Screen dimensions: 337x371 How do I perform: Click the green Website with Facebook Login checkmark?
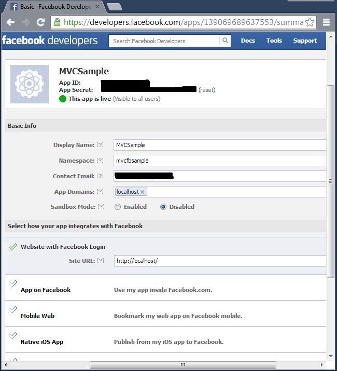tap(12, 246)
